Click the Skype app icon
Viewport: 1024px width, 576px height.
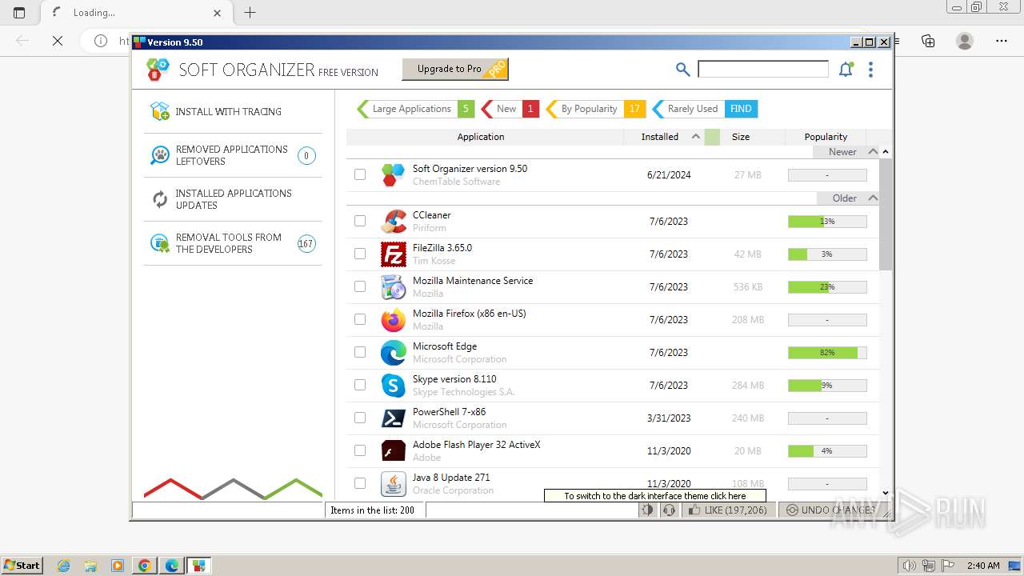click(x=393, y=385)
